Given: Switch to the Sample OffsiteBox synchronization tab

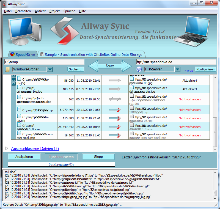Looking at the screenshot, I should point(93,54).
